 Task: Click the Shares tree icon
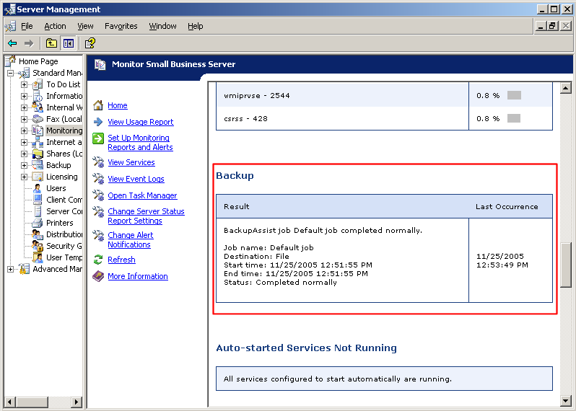38,154
